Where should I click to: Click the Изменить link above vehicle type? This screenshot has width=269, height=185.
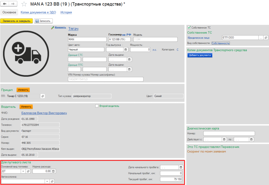pos(60,27)
